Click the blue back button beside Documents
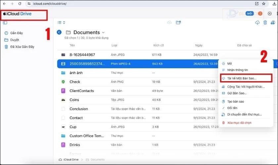 click(59, 32)
